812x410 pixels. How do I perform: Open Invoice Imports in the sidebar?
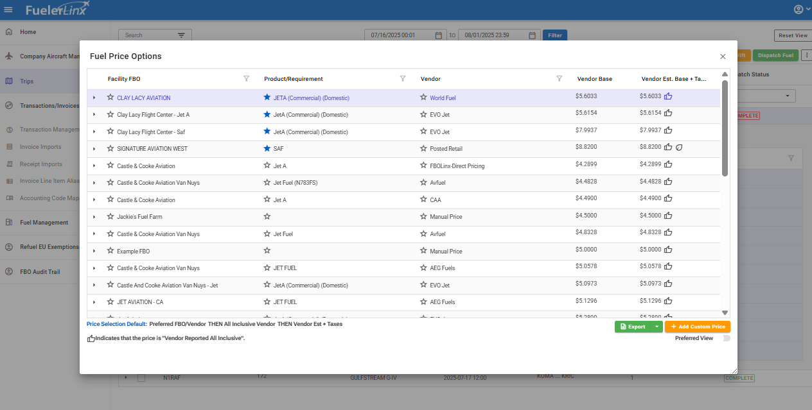[x=40, y=147]
